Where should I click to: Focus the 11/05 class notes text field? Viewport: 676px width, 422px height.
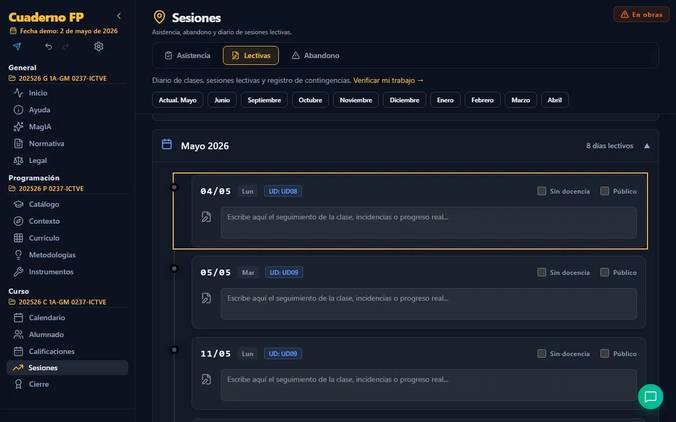(429, 385)
